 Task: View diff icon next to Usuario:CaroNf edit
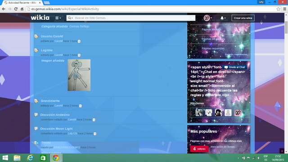click(x=79, y=41)
